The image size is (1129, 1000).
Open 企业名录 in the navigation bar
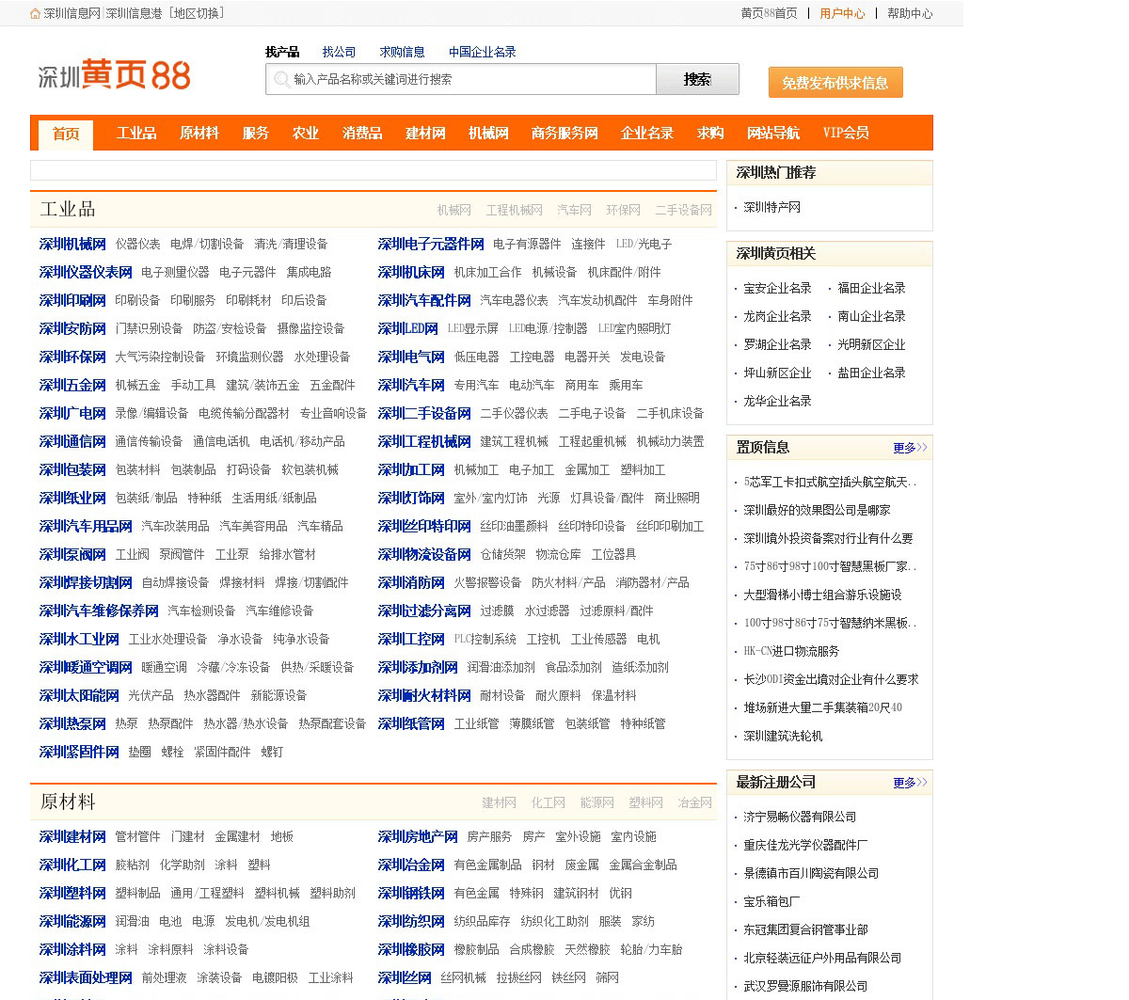(647, 134)
